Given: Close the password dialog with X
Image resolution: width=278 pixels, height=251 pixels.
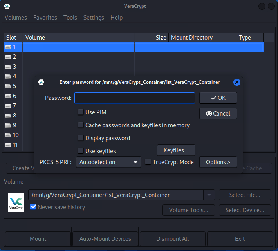Looking at the screenshot, I should point(236,82).
